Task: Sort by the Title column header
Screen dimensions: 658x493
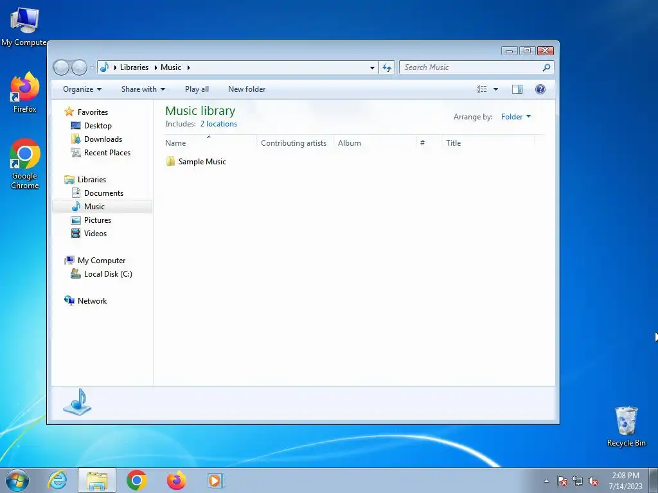Action: [x=488, y=143]
